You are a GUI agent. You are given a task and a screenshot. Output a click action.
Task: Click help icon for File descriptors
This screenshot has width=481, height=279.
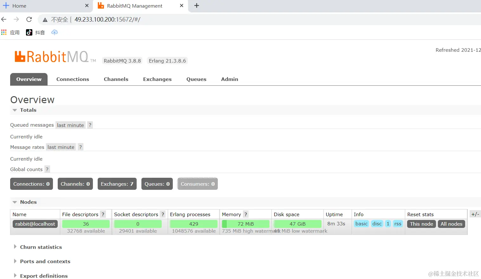click(x=103, y=214)
